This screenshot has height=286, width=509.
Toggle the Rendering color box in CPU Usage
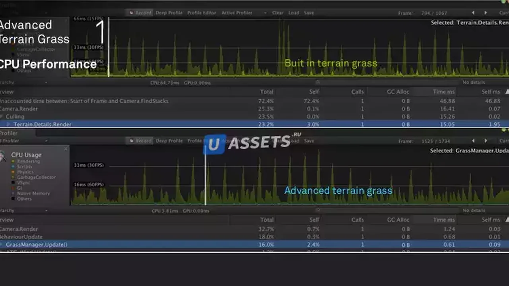[13, 161]
